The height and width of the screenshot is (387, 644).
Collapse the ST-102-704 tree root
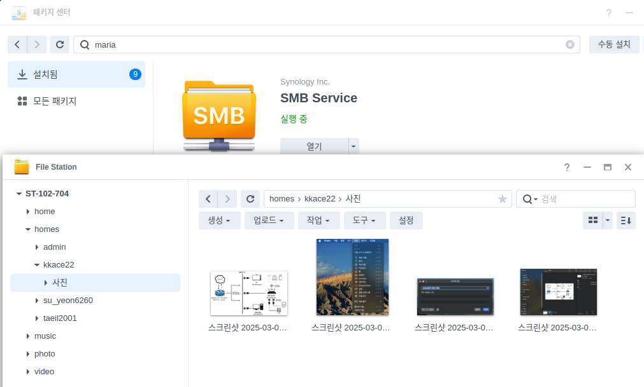[x=19, y=194]
